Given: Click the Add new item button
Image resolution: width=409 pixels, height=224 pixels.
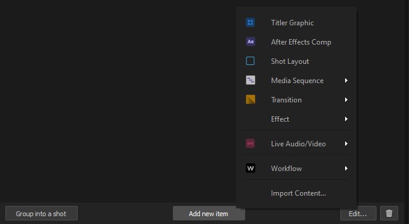Looking at the screenshot, I should tap(208, 213).
